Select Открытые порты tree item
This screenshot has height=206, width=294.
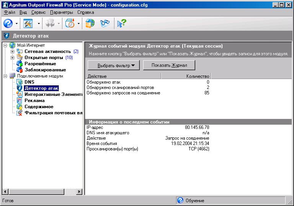pos(44,58)
